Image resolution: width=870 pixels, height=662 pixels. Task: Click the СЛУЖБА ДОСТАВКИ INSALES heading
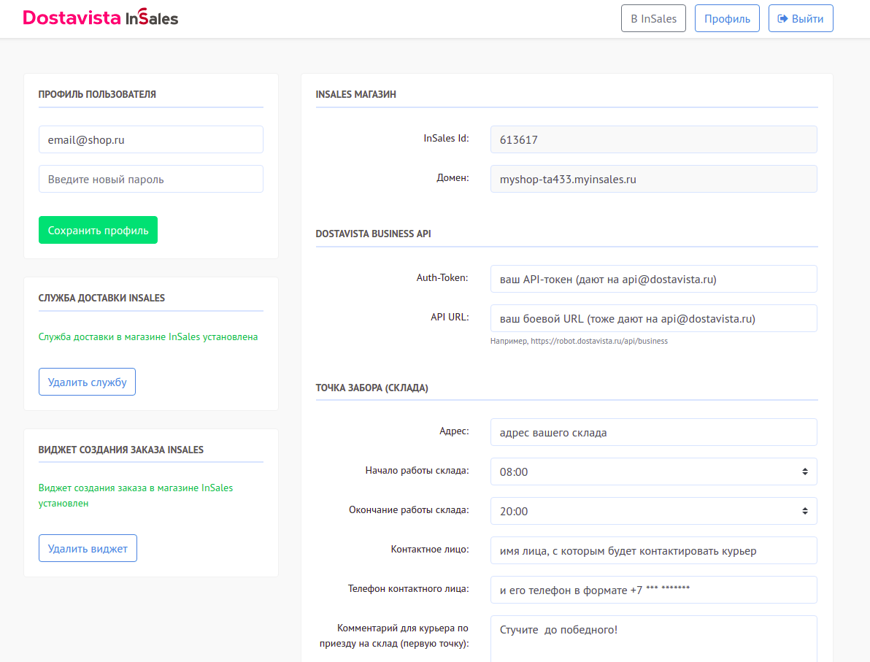[101, 298]
